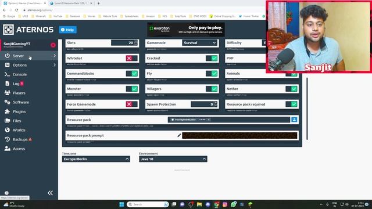Click the Files folder icon in sidebar
Screen dimensions: 372x209
pyautogui.click(x=8, y=121)
